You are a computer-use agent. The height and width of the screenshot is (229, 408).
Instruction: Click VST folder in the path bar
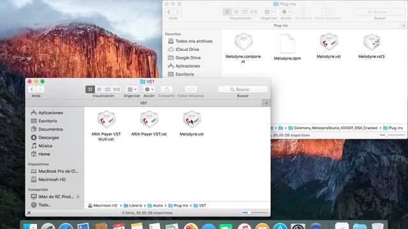point(200,205)
